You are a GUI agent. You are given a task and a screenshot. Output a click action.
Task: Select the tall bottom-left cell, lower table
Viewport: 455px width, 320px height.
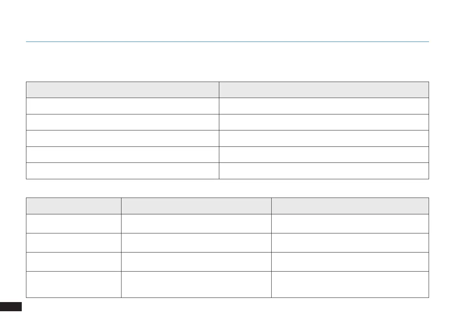click(73, 284)
